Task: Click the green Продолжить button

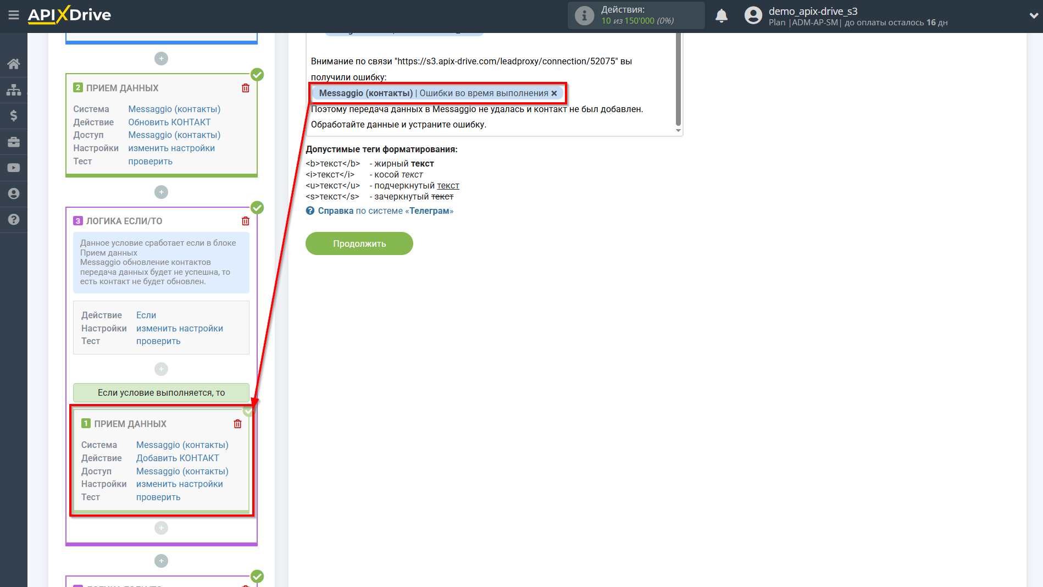Action: 359,243
